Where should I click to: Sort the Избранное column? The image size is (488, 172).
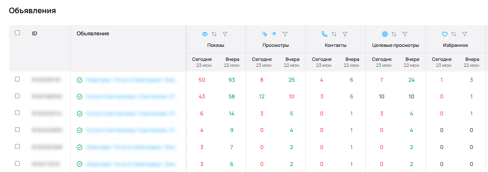(454, 34)
